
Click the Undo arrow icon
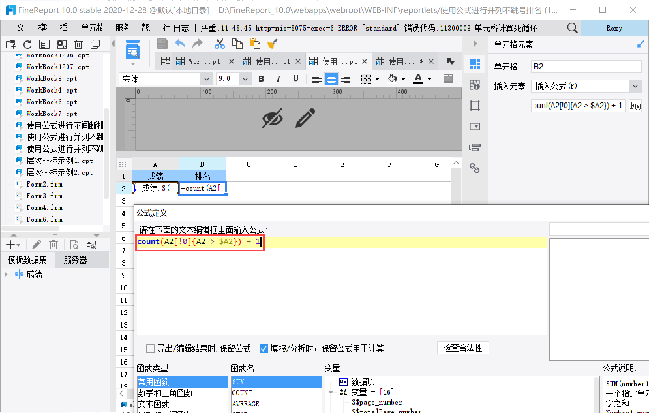pos(180,44)
